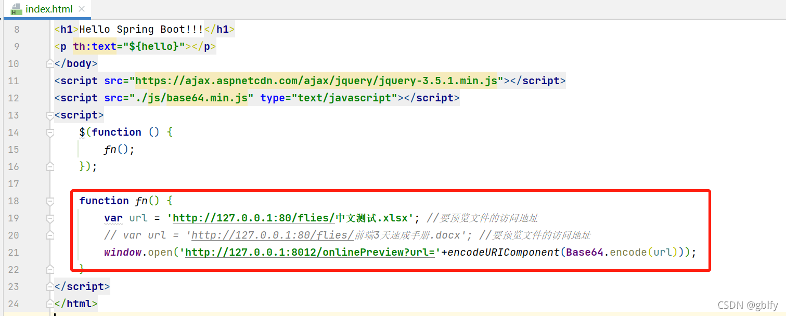Click line number 20 in the gutter

point(14,235)
